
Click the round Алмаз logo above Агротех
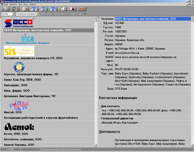[19, 67]
